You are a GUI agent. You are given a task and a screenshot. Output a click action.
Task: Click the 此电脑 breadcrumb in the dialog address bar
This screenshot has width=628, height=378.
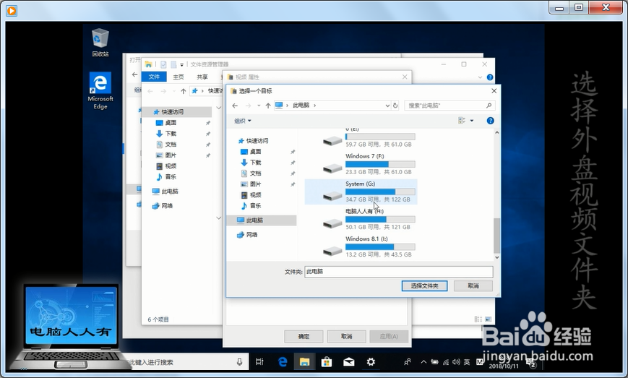point(301,106)
